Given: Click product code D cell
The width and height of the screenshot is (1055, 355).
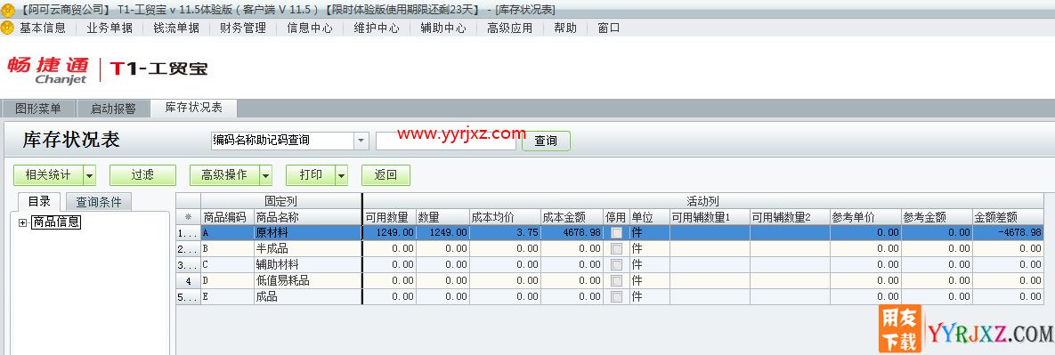Looking at the screenshot, I should [227, 280].
